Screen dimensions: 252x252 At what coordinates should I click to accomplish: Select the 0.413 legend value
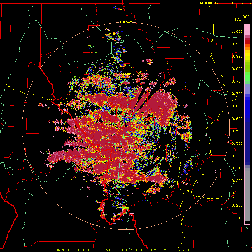click(237, 168)
